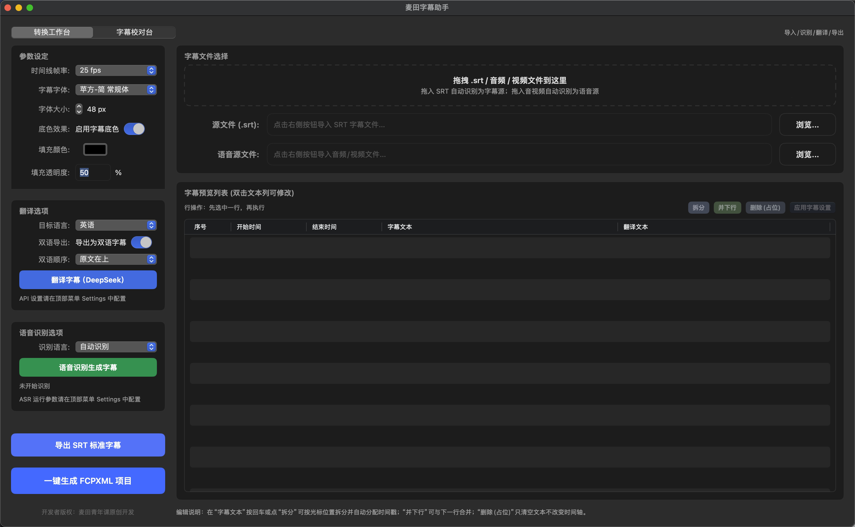Open the recognition language dropdown
The image size is (855, 527).
pos(116,347)
